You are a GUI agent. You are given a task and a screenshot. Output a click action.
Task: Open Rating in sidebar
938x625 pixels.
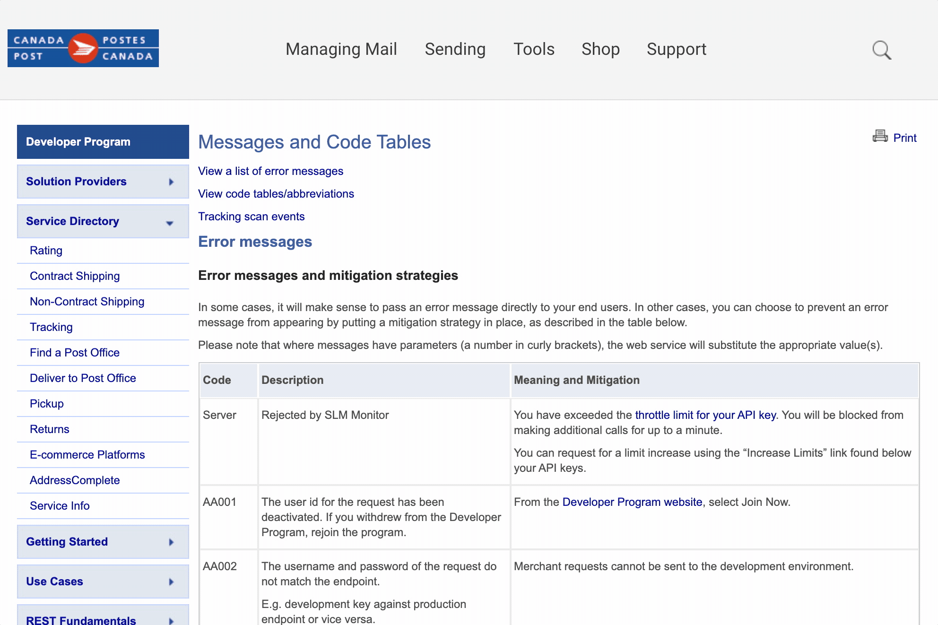pos(46,251)
